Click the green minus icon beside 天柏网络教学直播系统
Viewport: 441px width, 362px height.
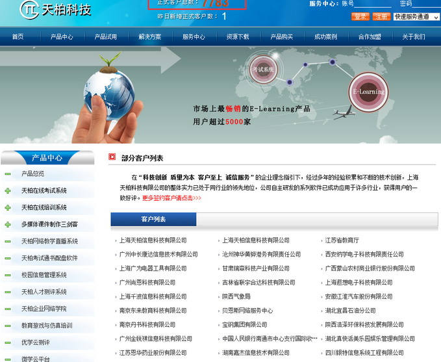click(x=8, y=242)
